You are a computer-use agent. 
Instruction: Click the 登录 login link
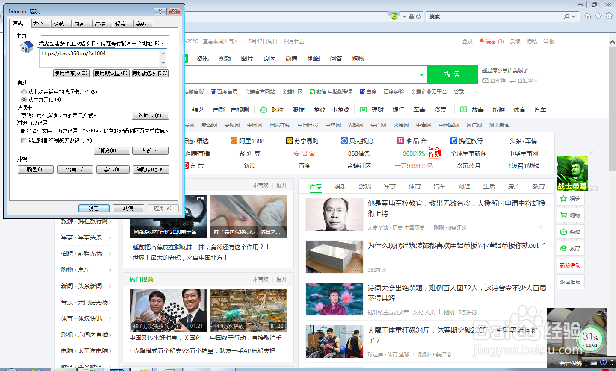click(467, 41)
